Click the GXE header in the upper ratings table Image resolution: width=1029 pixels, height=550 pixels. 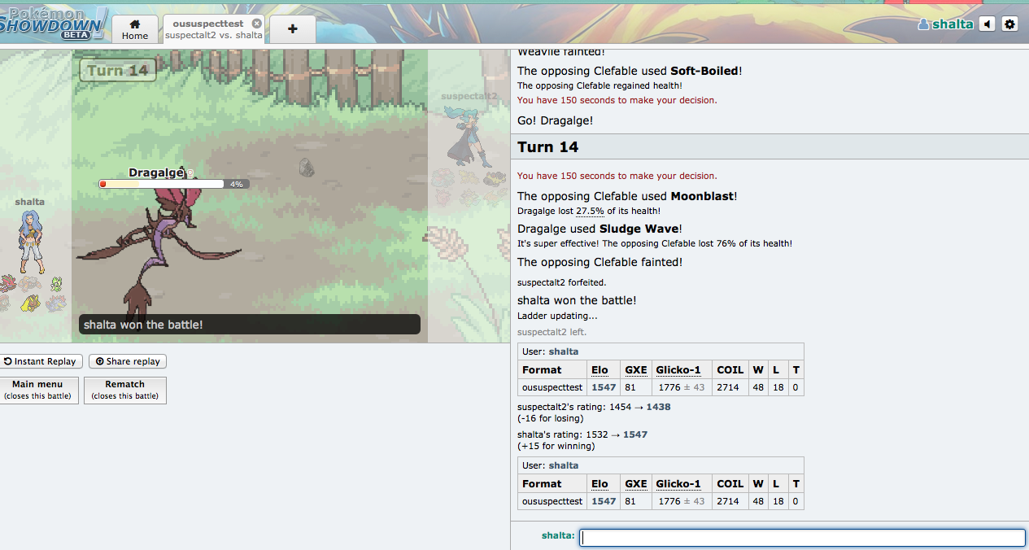[636, 369]
